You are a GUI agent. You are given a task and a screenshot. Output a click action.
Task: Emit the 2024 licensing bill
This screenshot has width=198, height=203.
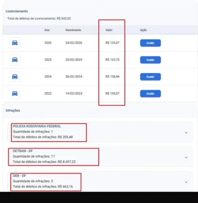[x=150, y=77]
